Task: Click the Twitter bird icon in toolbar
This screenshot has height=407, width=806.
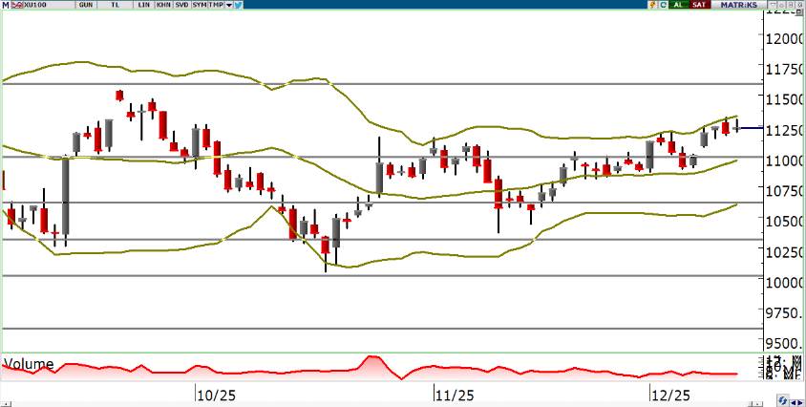Action: pos(237,5)
